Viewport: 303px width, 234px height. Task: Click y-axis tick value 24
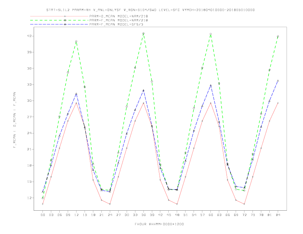click(29, 133)
